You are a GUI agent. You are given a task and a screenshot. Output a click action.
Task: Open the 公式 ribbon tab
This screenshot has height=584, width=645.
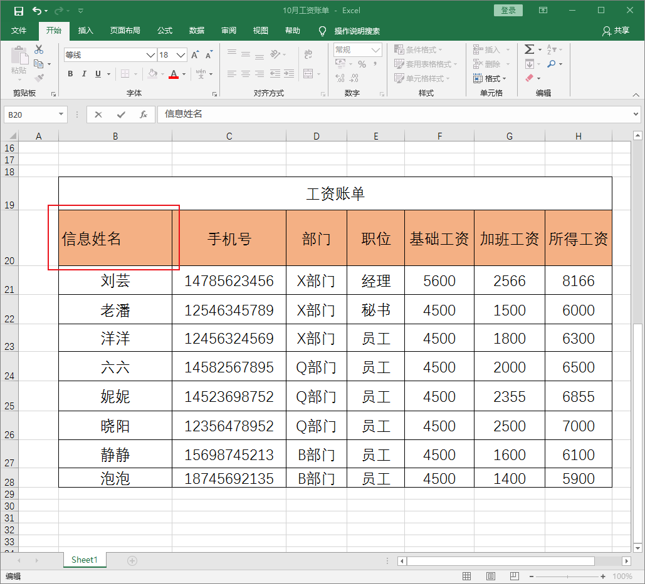[165, 31]
